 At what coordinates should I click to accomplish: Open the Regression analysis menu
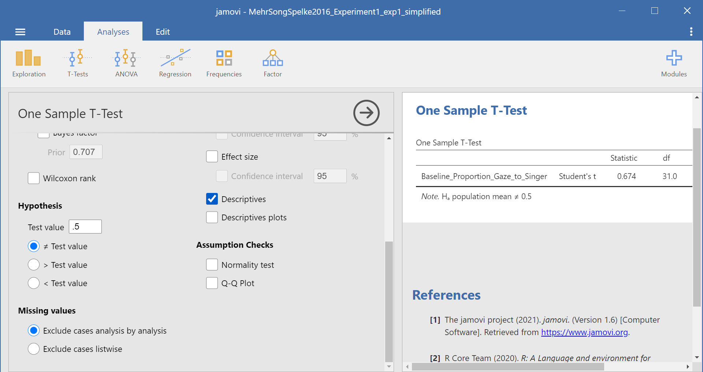tap(175, 64)
